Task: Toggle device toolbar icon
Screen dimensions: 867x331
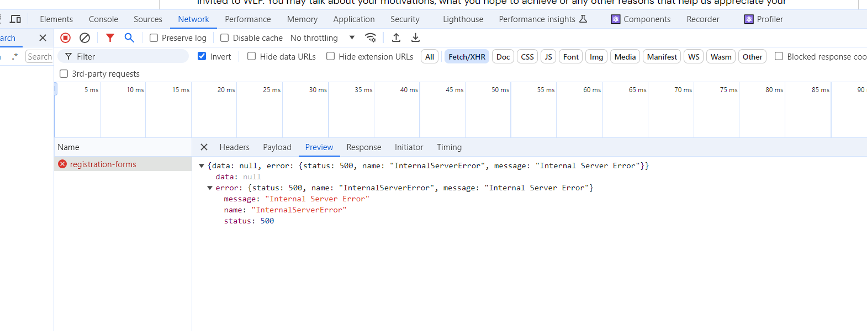Action: point(15,19)
